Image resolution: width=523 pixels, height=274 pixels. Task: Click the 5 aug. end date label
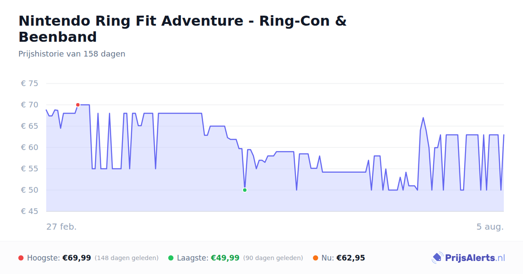click(490, 227)
